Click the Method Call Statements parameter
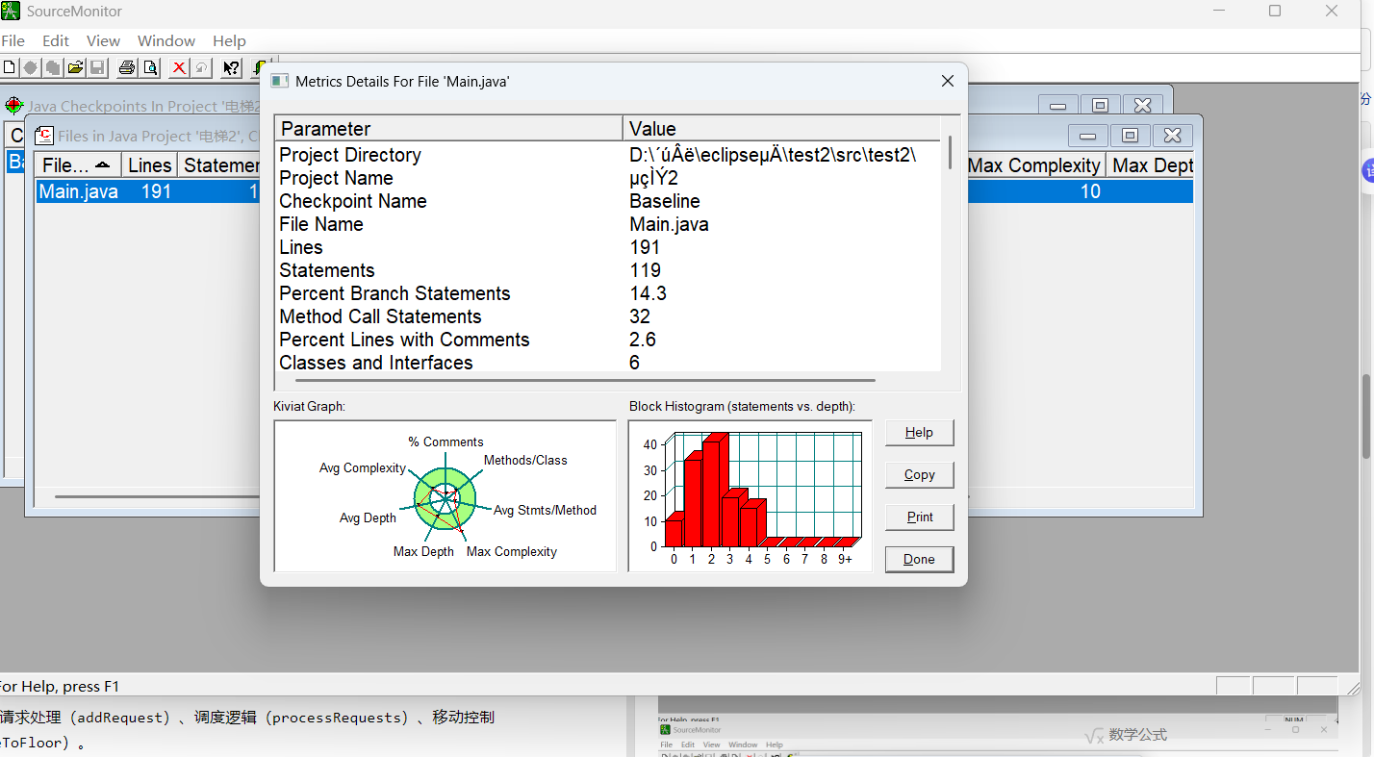The height and width of the screenshot is (757, 1374). (380, 316)
